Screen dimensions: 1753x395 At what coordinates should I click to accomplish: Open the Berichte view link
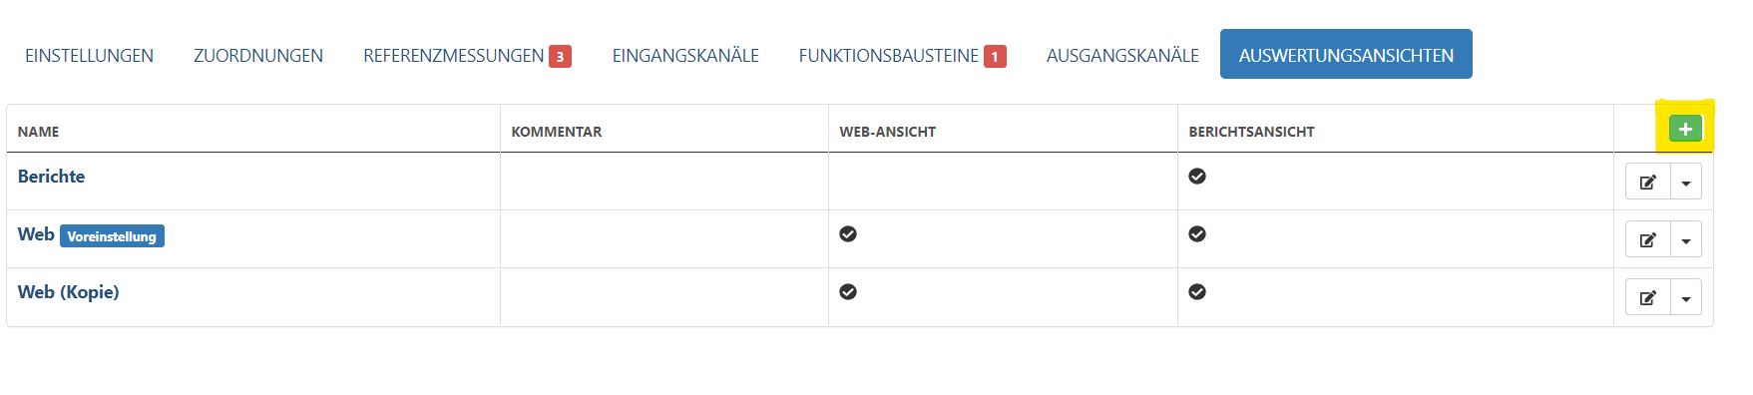click(x=51, y=177)
